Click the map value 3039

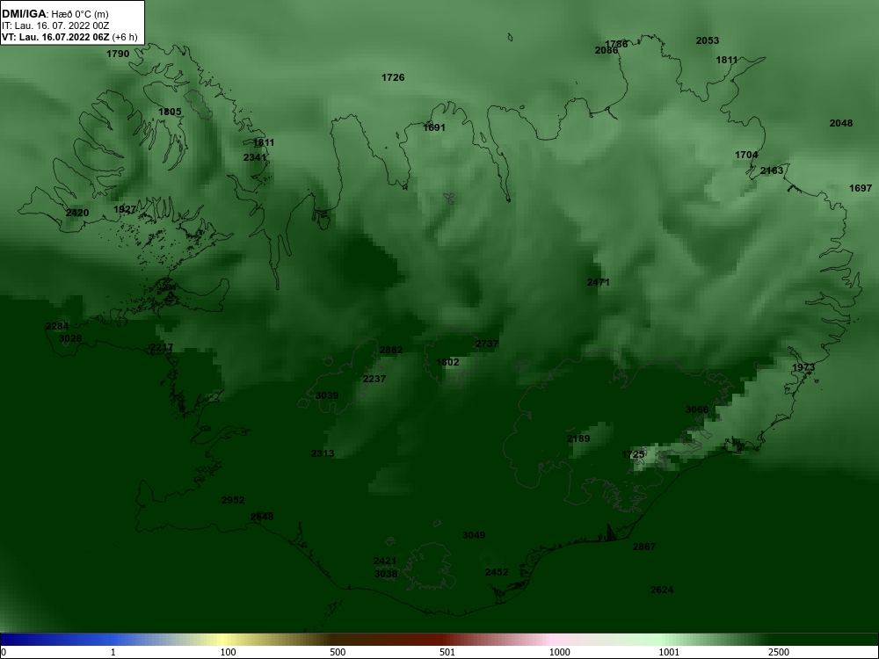click(327, 395)
